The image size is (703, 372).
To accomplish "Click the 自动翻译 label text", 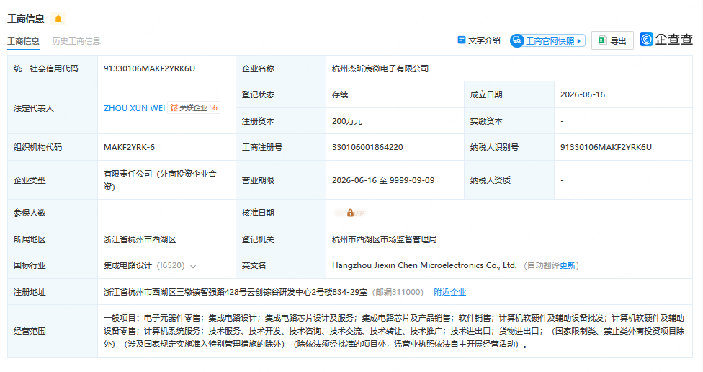I will [x=543, y=265].
